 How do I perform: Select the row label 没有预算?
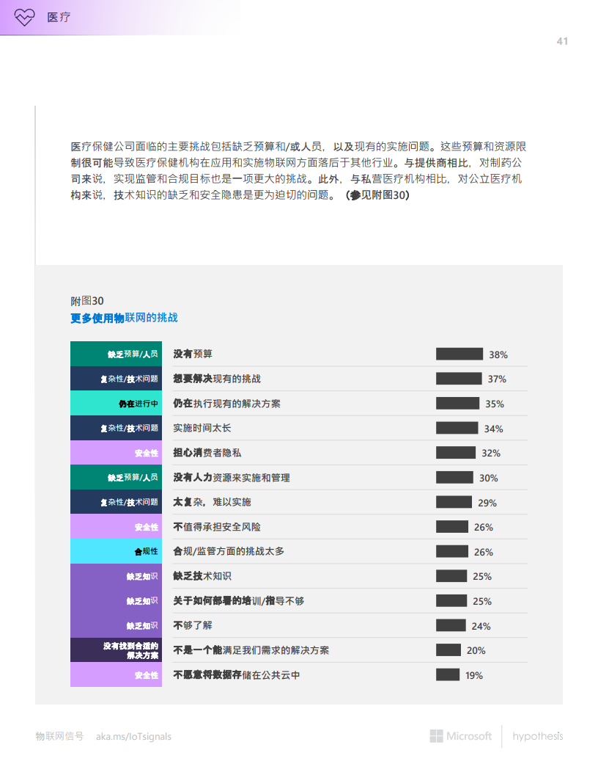(193, 354)
